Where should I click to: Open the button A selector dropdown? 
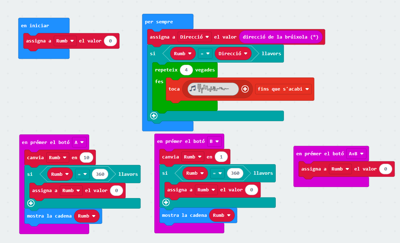[79, 142]
